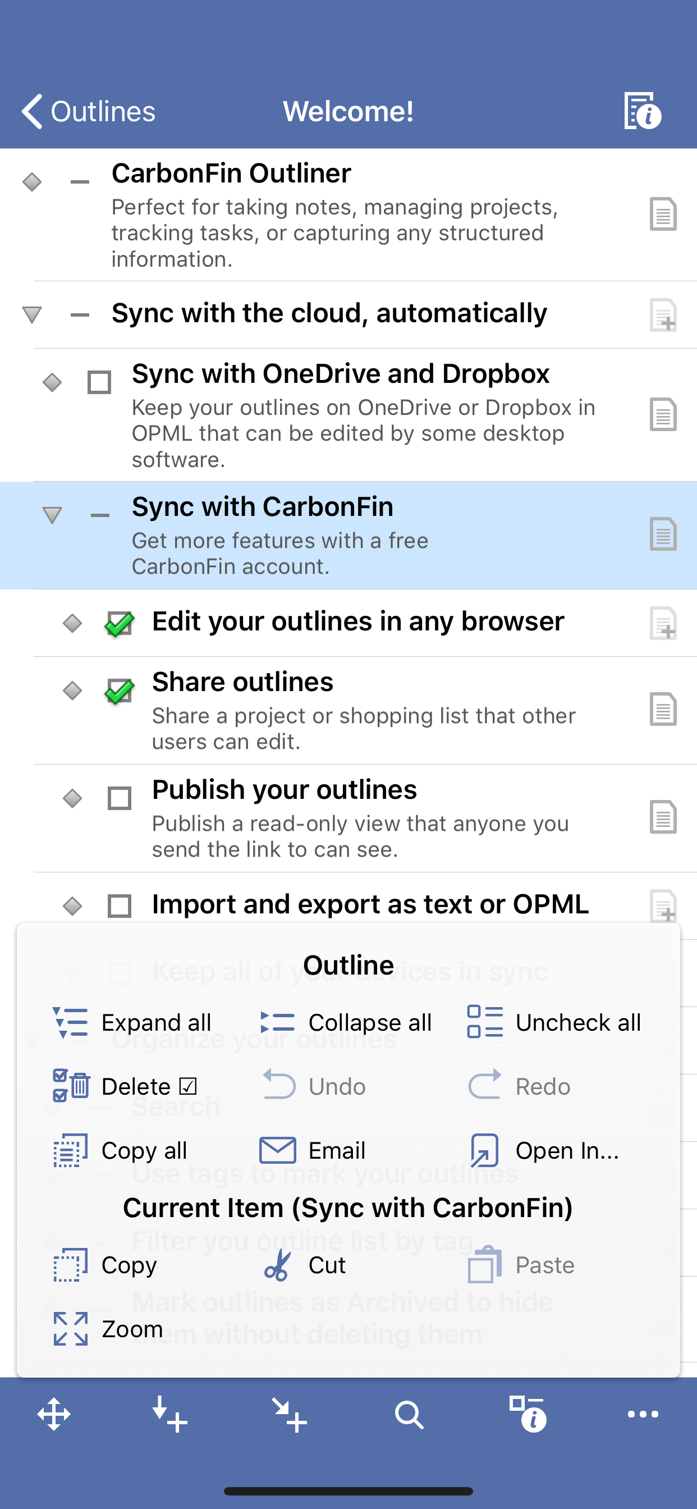Uncheck Edit your outlines in any browser
Image resolution: width=697 pixels, height=1509 pixels.
click(120, 623)
